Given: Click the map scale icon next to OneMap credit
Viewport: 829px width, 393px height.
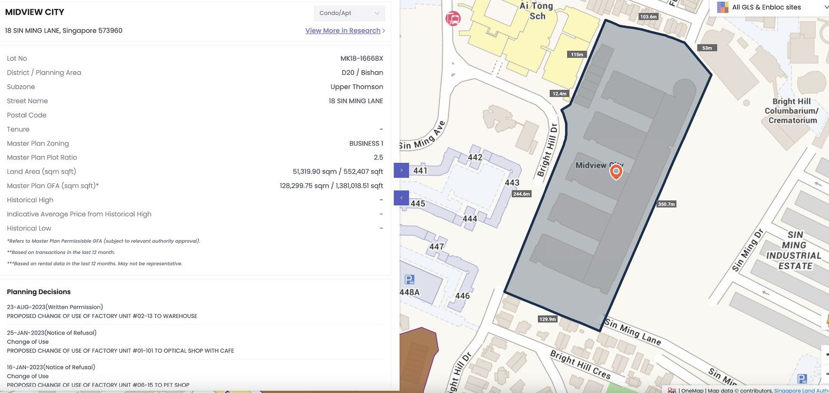Looking at the screenshot, I should click(672, 390).
